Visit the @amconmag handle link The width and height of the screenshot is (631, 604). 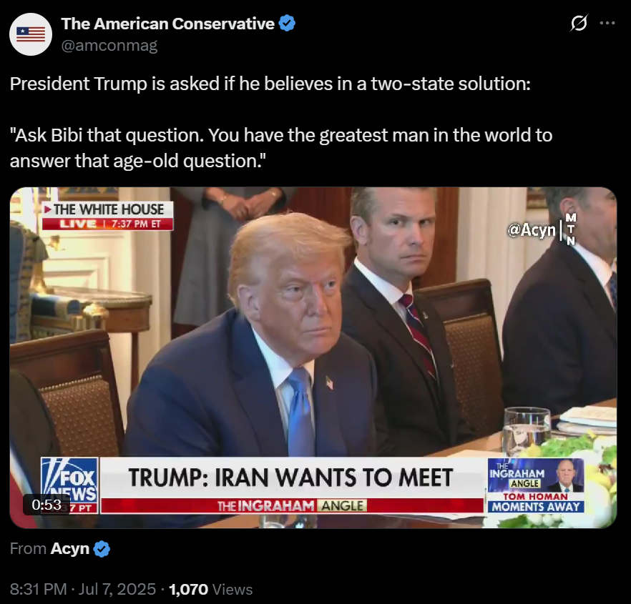click(x=109, y=45)
